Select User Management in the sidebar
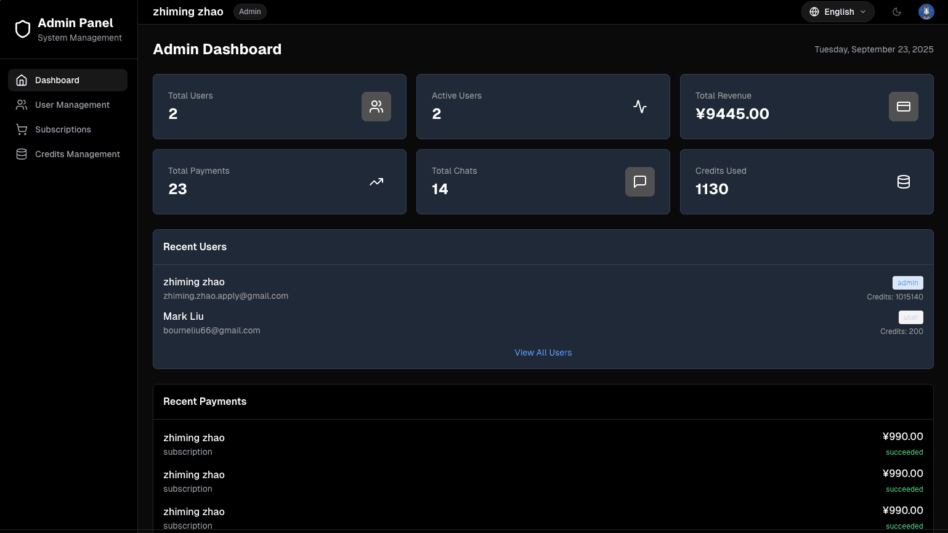The image size is (948, 533). point(73,105)
